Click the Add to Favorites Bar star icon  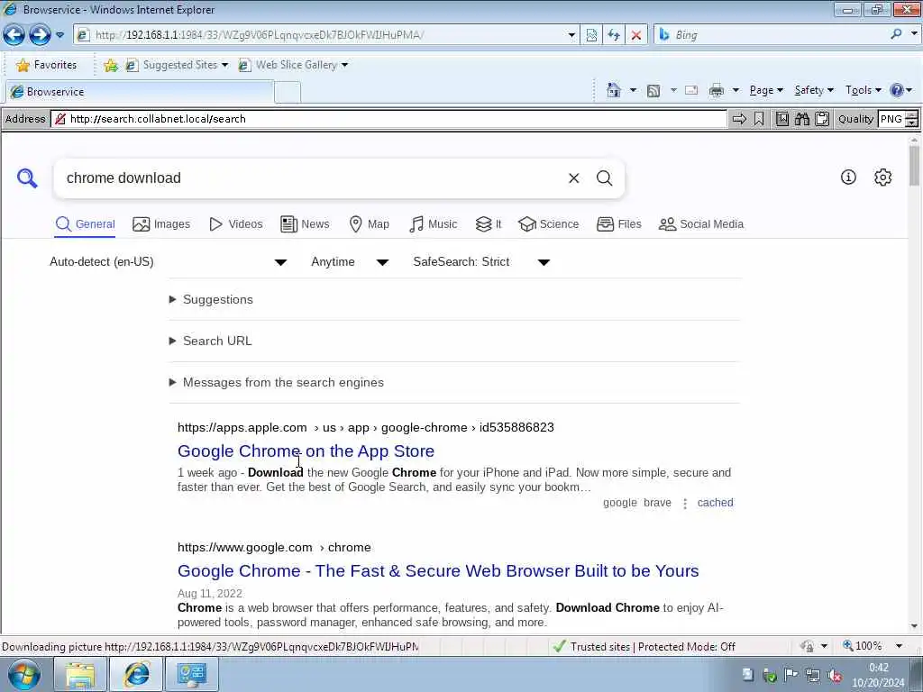111,65
